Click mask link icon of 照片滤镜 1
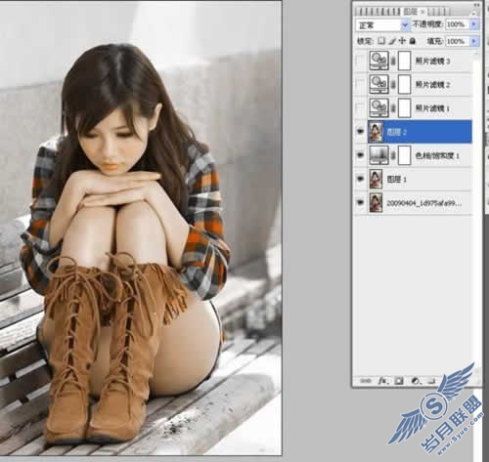This screenshot has width=489, height=462. pyautogui.click(x=393, y=108)
